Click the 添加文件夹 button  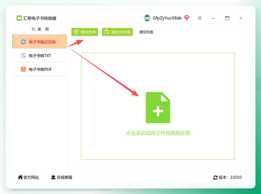117,32
